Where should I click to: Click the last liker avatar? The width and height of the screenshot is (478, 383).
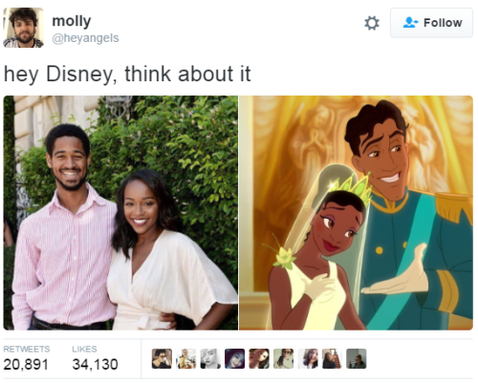pos(357,359)
